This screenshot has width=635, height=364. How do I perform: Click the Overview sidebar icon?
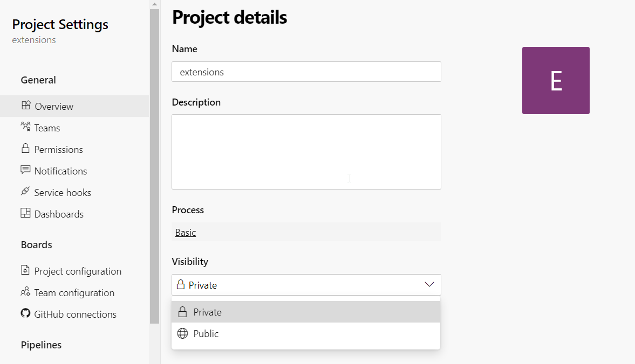(25, 106)
